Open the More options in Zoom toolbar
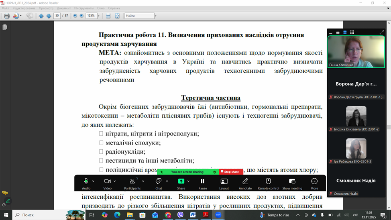Image resolution: width=391 pixels, height=220 pixels. click(x=314, y=183)
